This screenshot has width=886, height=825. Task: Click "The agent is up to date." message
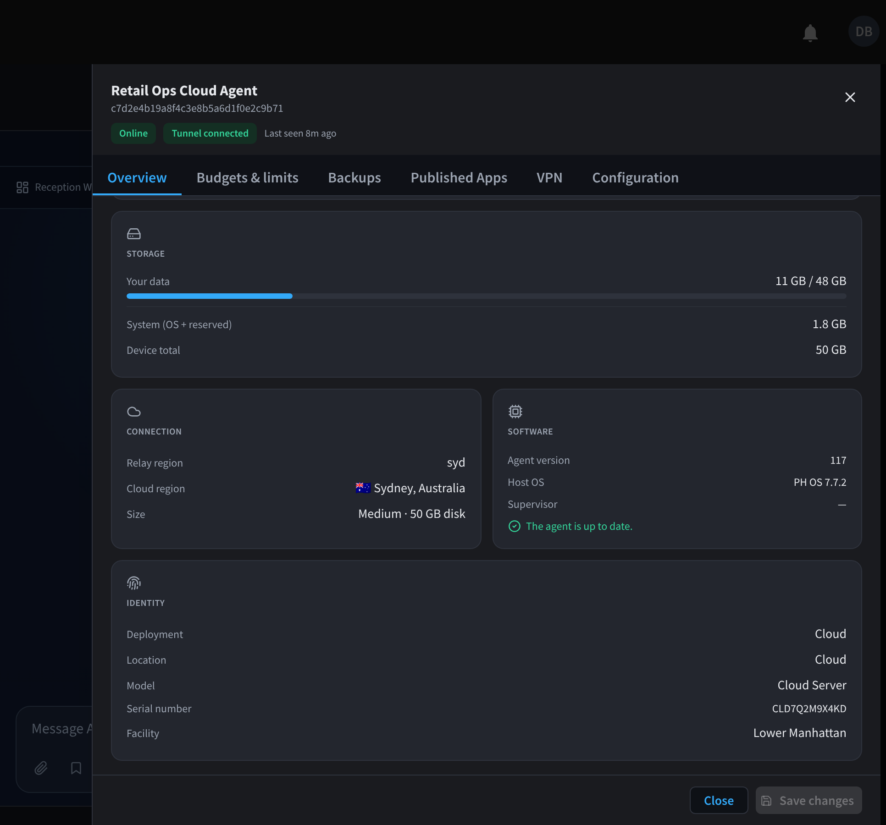[579, 526]
